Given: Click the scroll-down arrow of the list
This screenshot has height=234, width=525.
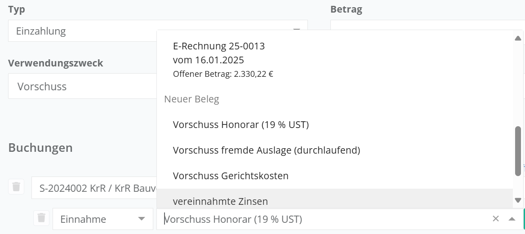Looking at the screenshot, I should [x=518, y=200].
